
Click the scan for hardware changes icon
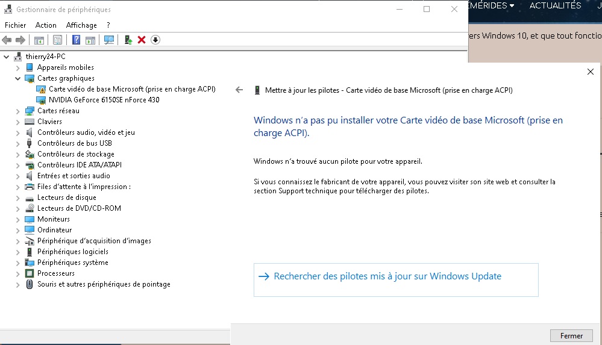tap(109, 40)
